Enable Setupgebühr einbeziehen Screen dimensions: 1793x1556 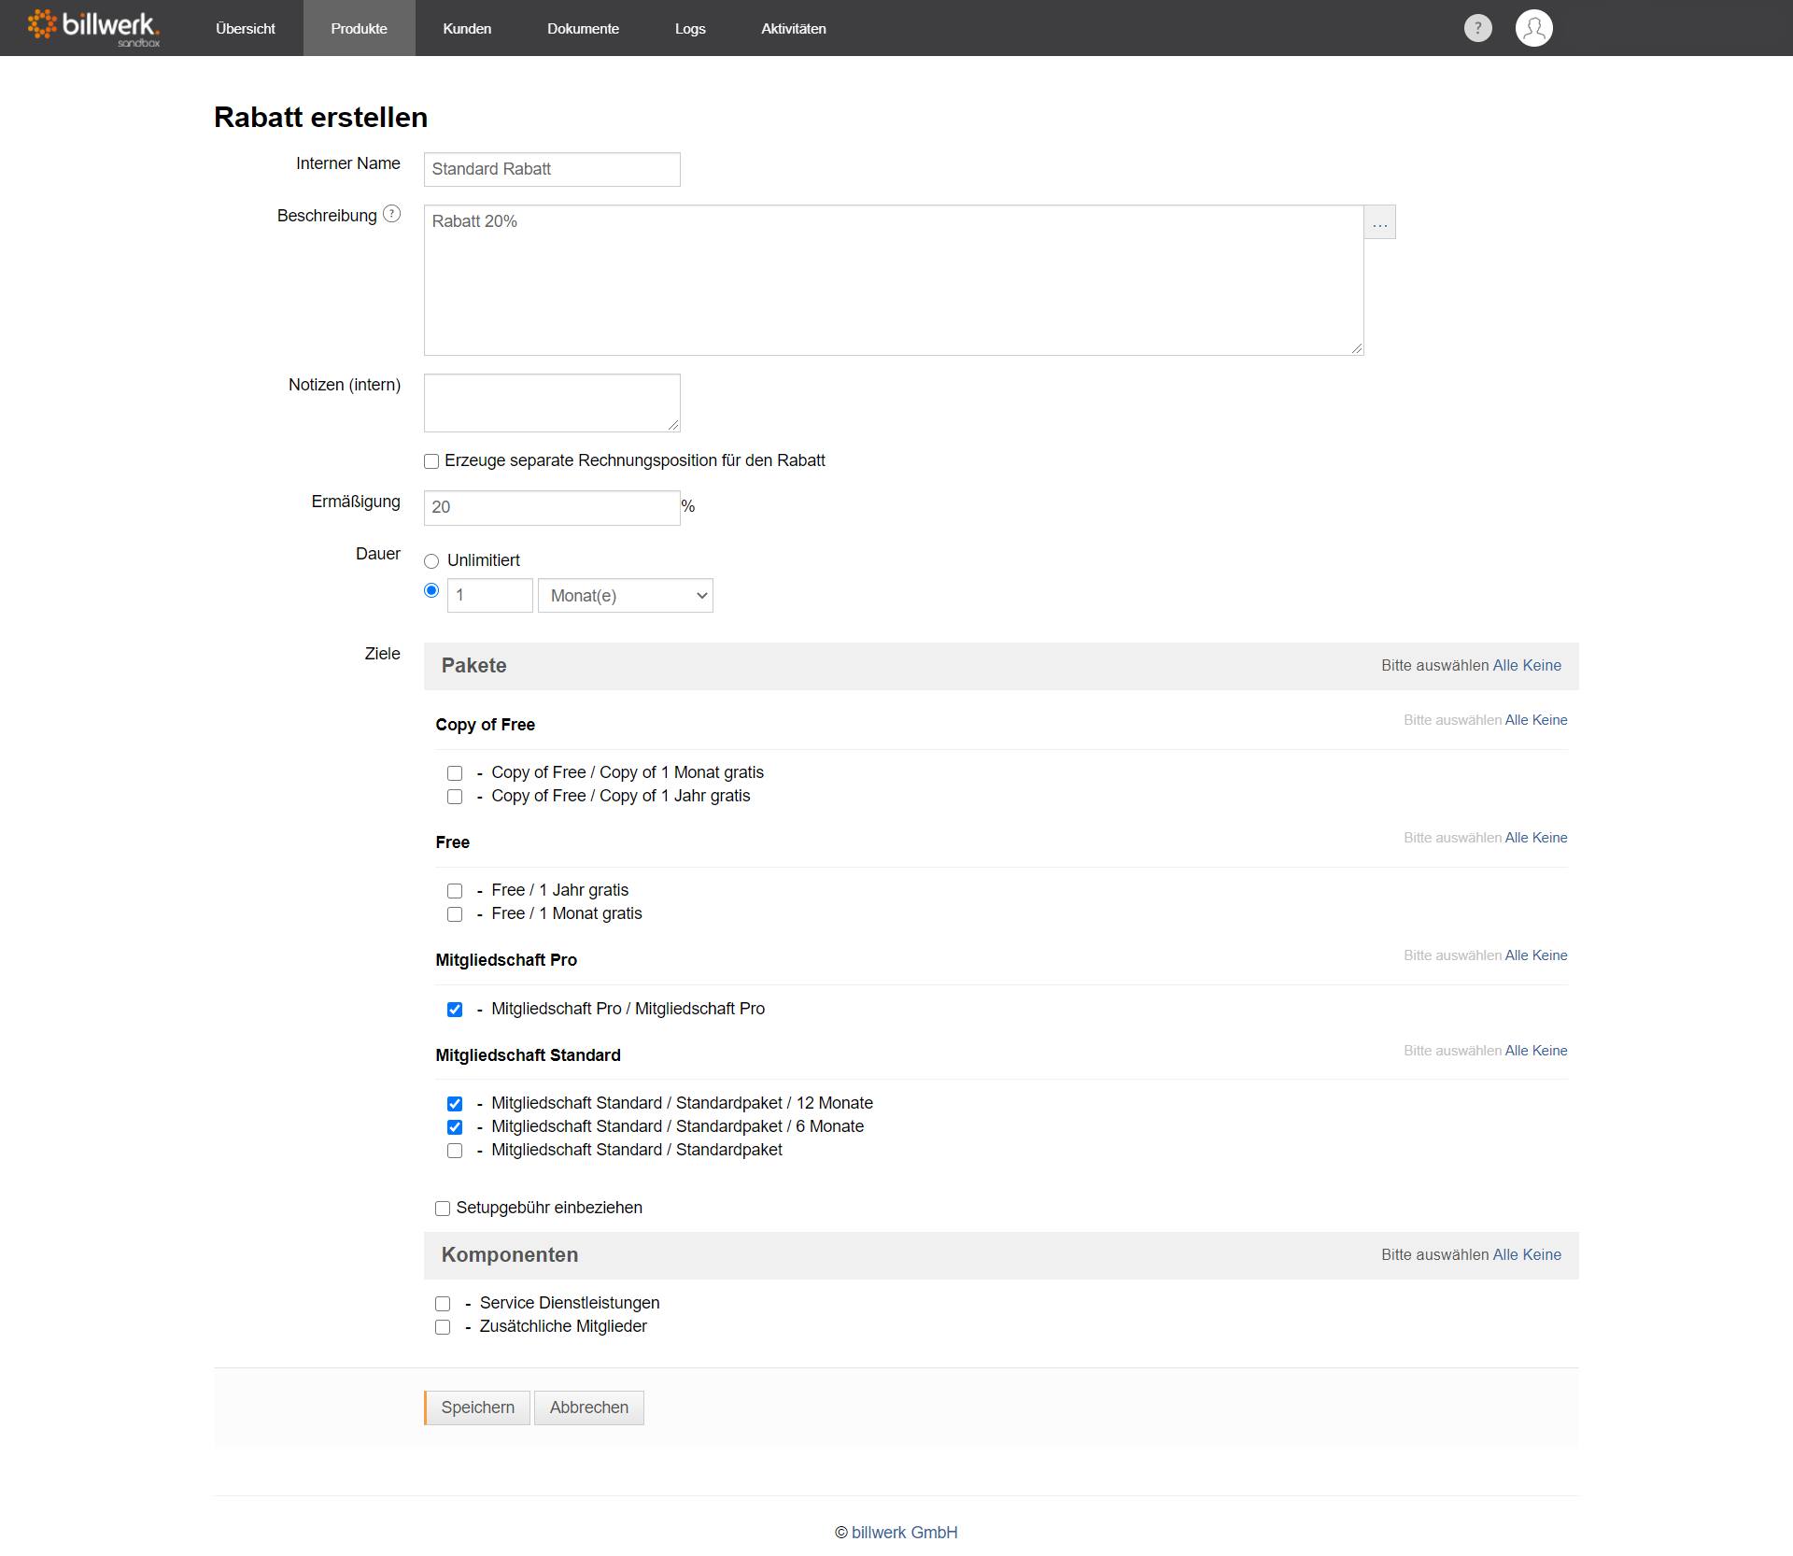(443, 1209)
